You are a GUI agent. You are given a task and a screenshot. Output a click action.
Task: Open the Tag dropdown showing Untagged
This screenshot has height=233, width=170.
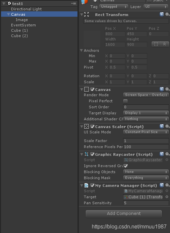coord(113,7)
